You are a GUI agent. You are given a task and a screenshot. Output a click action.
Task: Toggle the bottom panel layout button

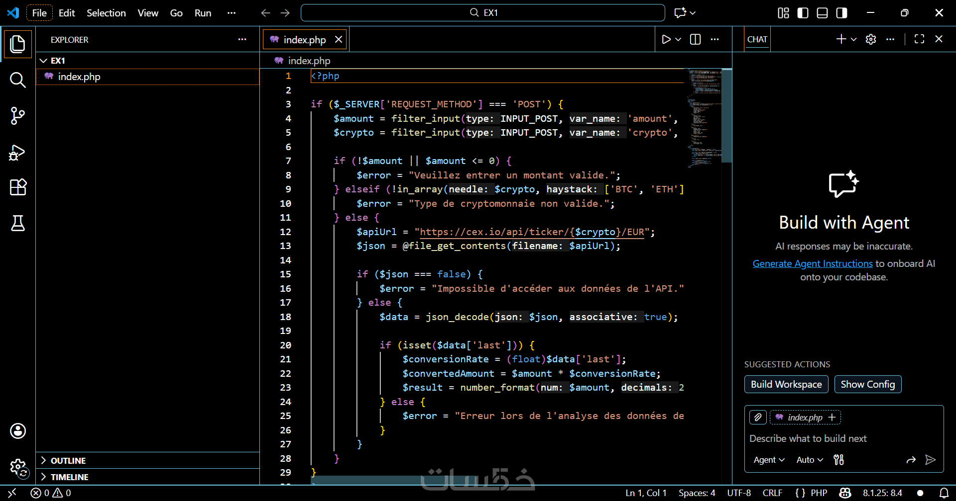pyautogui.click(x=822, y=13)
